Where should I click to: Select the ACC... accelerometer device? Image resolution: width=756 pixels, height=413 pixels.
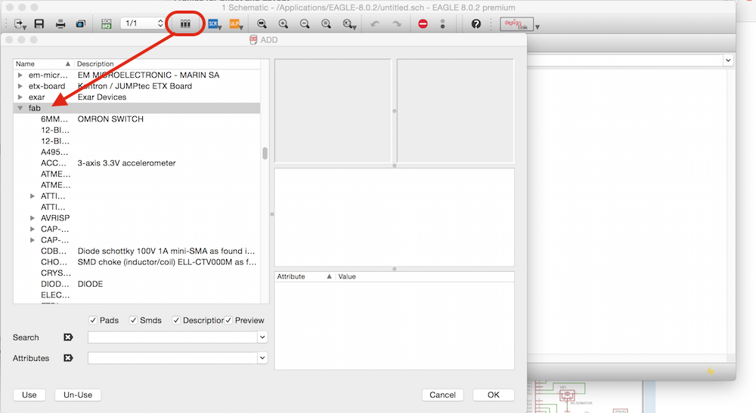pos(137,163)
